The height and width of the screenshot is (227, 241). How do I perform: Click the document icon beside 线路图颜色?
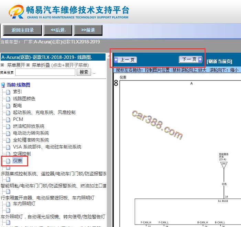coord(8,99)
